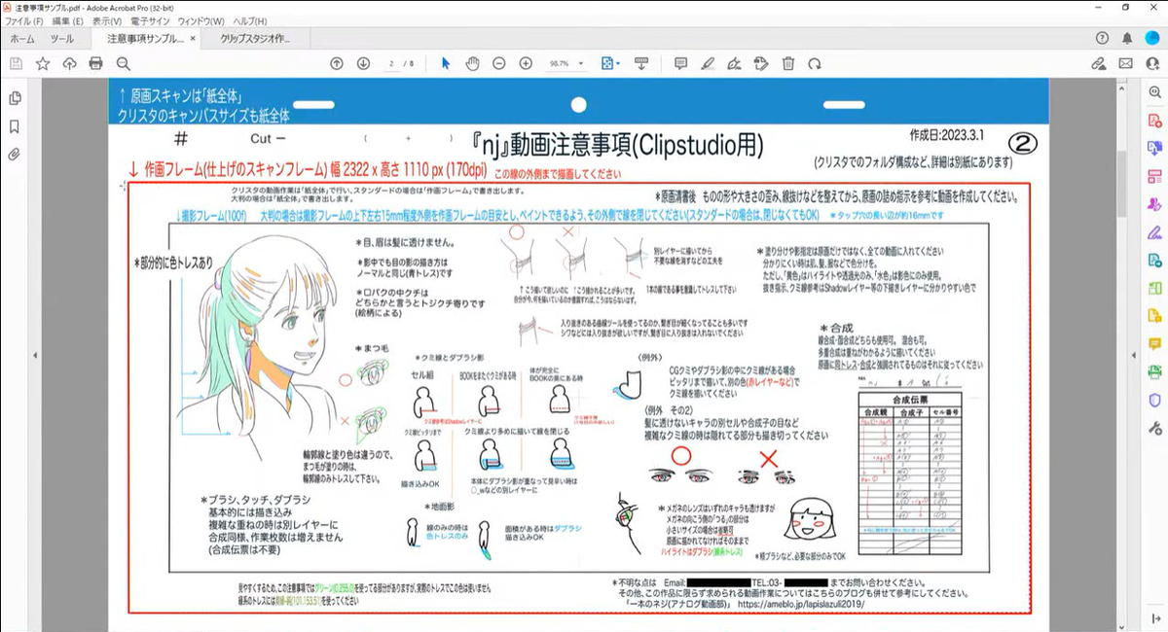Open the yellow Comment tool in right pane
This screenshot has height=632, width=1168.
pyautogui.click(x=1155, y=344)
